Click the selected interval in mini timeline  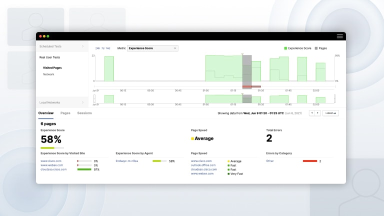pos(247,99)
